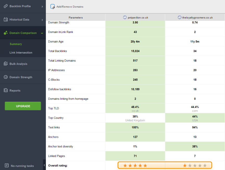The height and width of the screenshot is (170, 225).
Task: Click the Domain InLink Rank label
Action: point(61,32)
